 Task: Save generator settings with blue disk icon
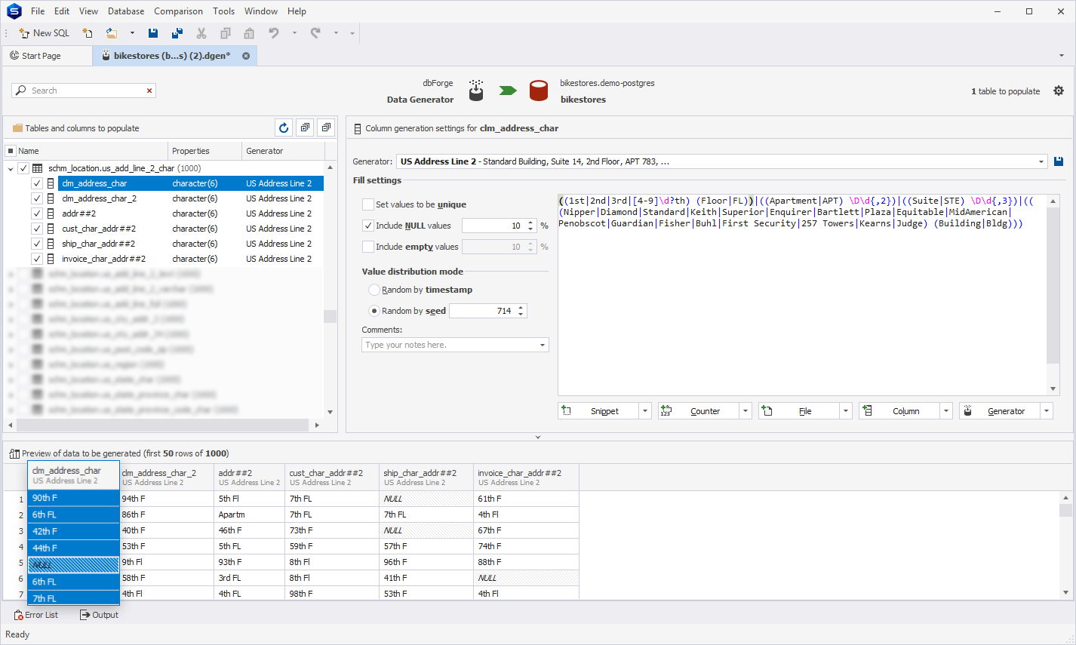[1059, 161]
